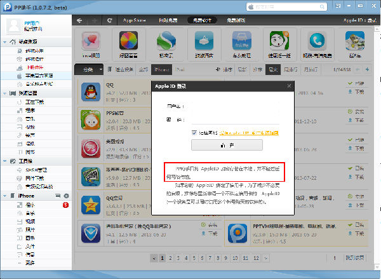
Task: Click the login button in the Apple ID dialog
Action: [227, 145]
